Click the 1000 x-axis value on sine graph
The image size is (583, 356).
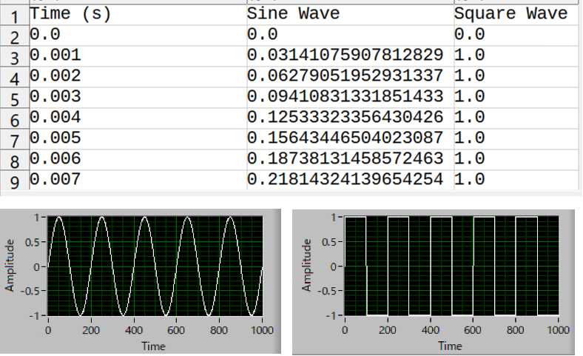262,330
